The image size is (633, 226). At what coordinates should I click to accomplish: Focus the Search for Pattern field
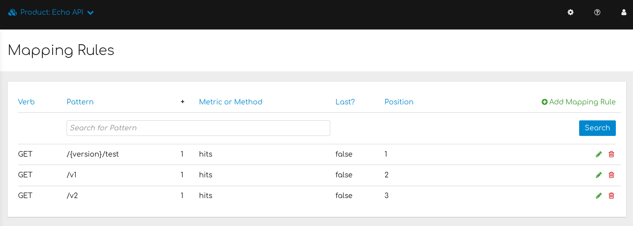198,128
